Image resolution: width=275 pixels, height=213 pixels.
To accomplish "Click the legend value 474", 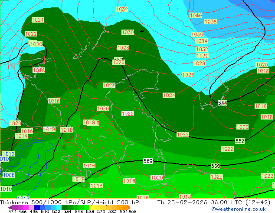I will pos(13,211).
